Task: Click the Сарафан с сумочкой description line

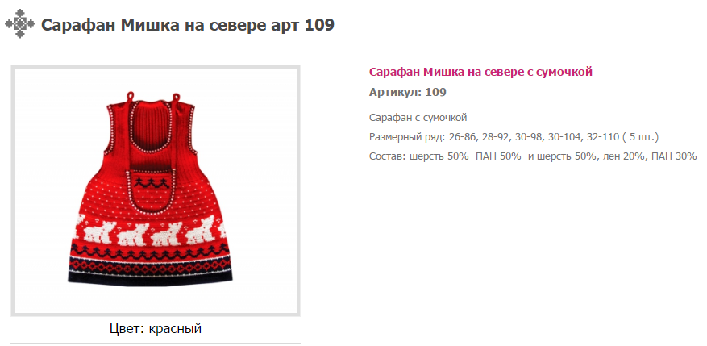Action: pos(418,119)
